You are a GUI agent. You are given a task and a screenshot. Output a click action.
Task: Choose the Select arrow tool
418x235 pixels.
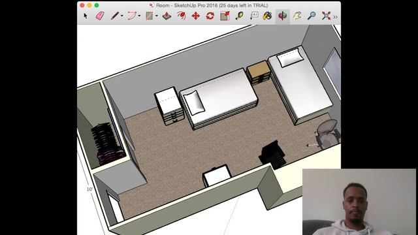(x=86, y=16)
